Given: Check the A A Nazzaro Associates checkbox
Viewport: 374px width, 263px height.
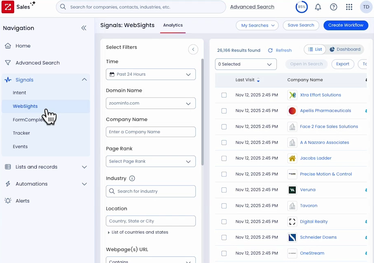Looking at the screenshot, I should click(224, 143).
